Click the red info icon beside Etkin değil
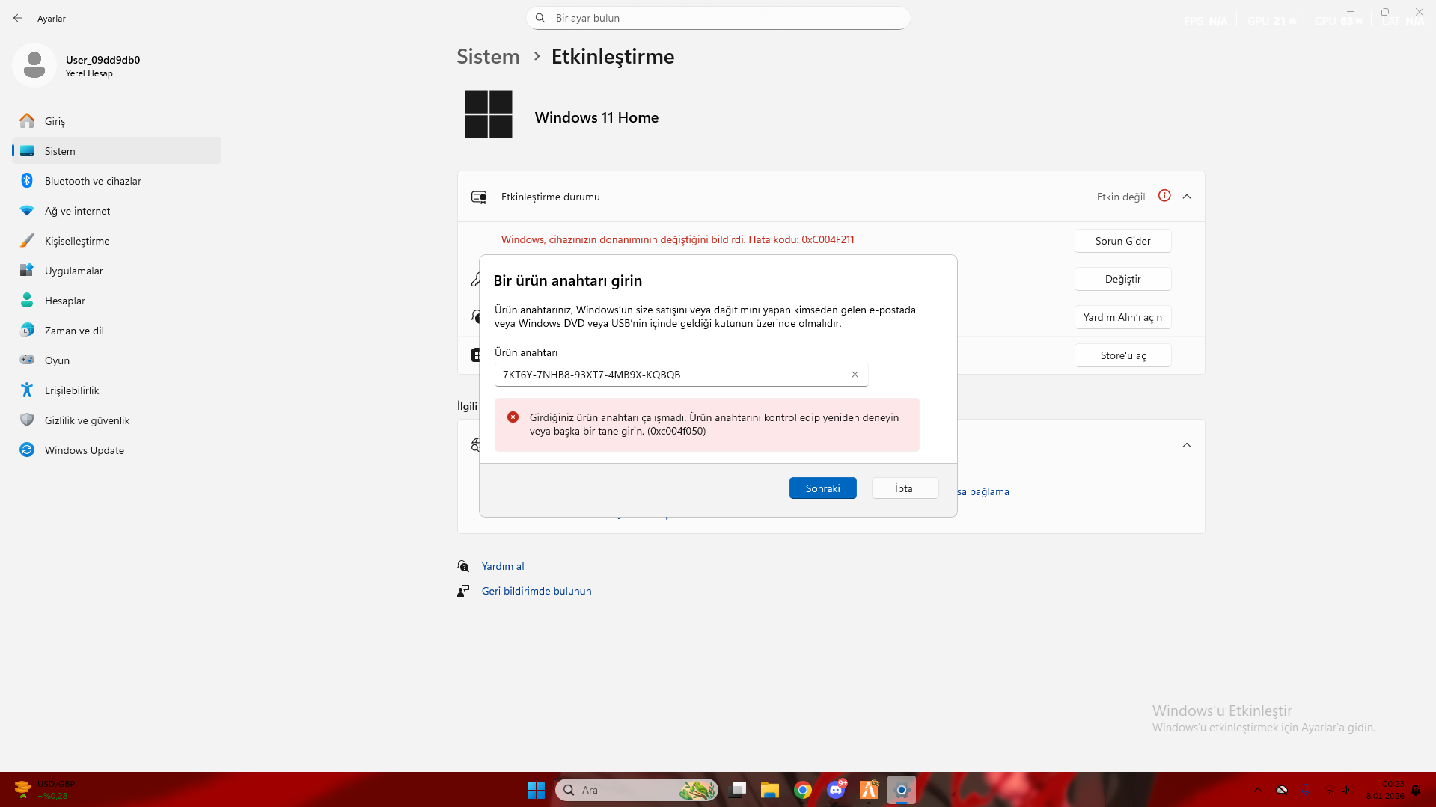The image size is (1436, 807). (1164, 196)
